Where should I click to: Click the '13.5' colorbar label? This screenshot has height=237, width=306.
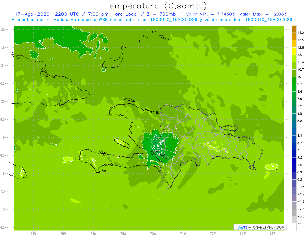[301, 40]
